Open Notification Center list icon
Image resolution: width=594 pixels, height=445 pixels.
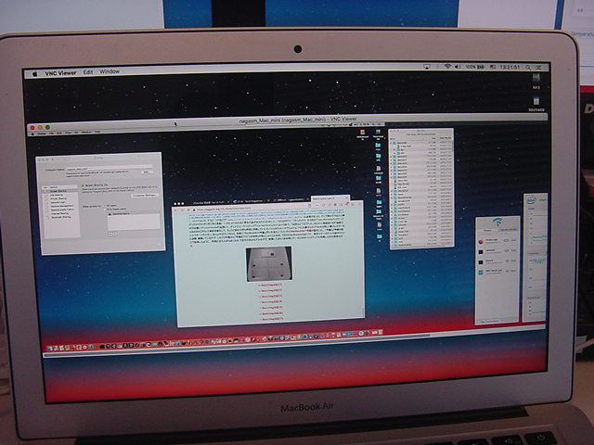tap(538, 68)
